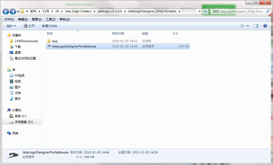Open the 文件(F) menu
This screenshot has width=273, height=165.
click(9, 19)
